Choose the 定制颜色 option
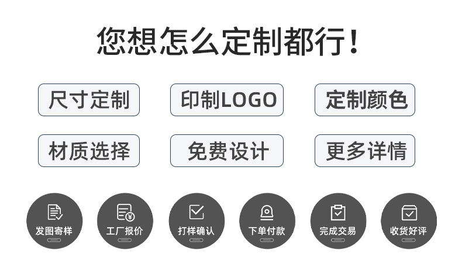The width and height of the screenshot is (462, 264). point(365,100)
